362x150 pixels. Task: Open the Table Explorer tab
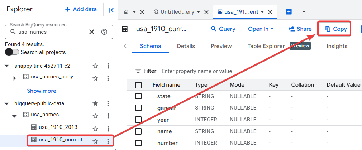(266, 46)
